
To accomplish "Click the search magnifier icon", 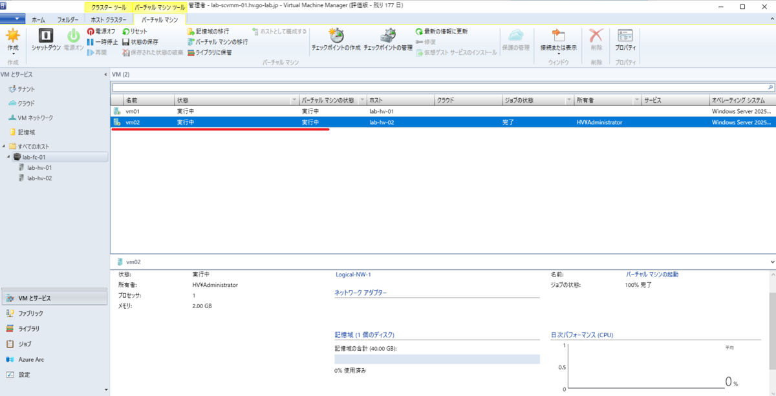I will point(770,87).
